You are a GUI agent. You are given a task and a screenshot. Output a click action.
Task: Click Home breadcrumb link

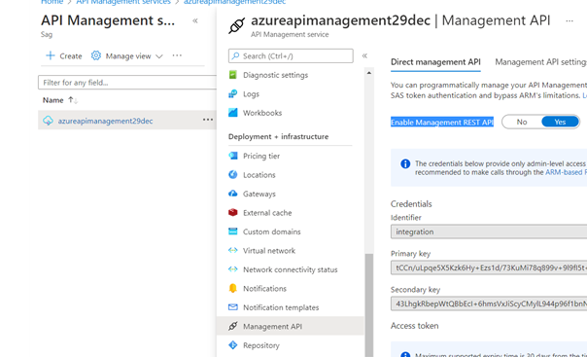pos(52,2)
